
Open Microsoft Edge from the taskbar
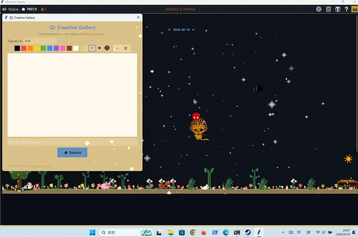226,232
